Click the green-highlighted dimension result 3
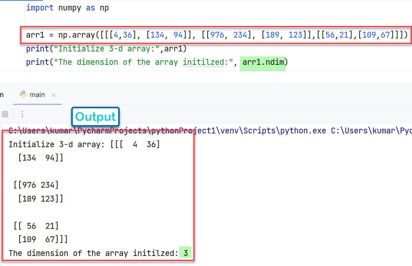Image resolution: width=412 pixels, height=266 pixels. click(x=185, y=253)
